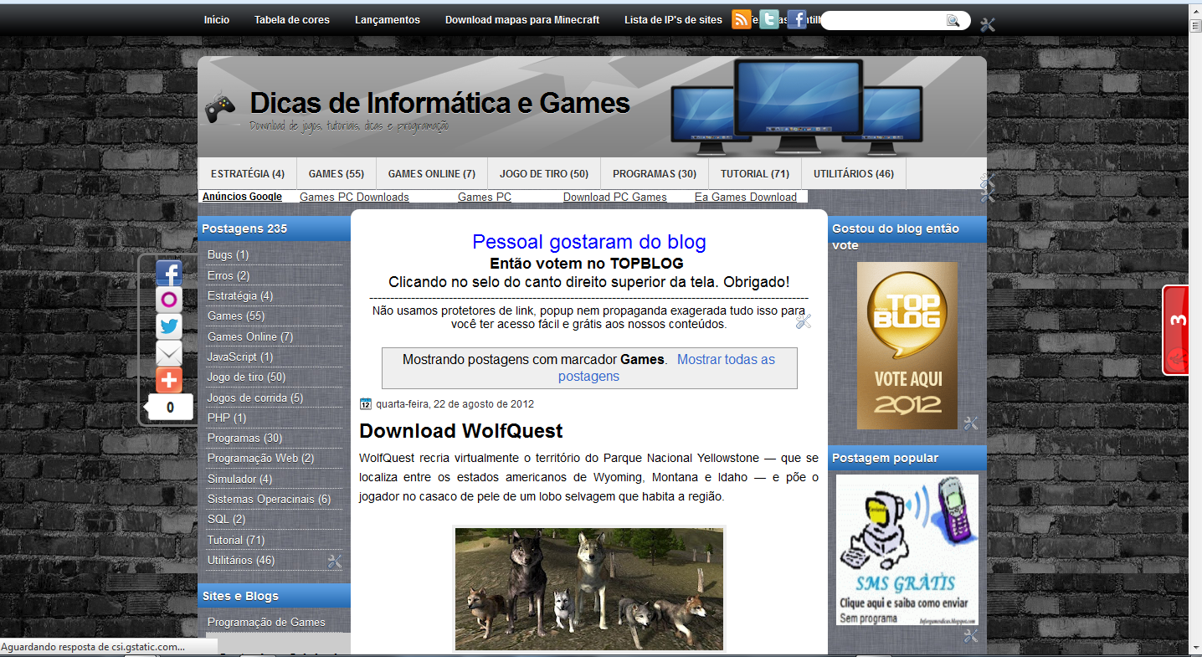1202x657 pixels.
Task: Open the Facebook icon in the top bar
Action: coord(797,19)
